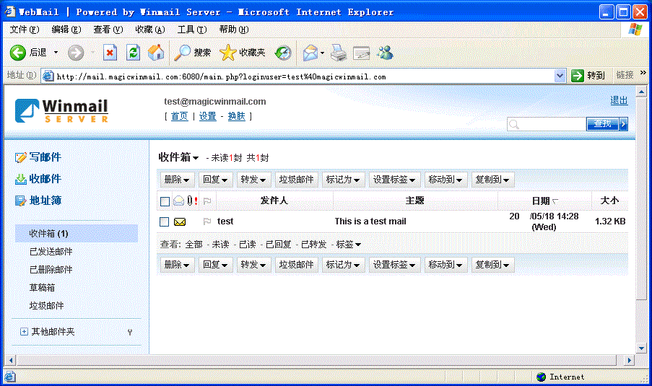Open the Messenger people icon

click(385, 53)
